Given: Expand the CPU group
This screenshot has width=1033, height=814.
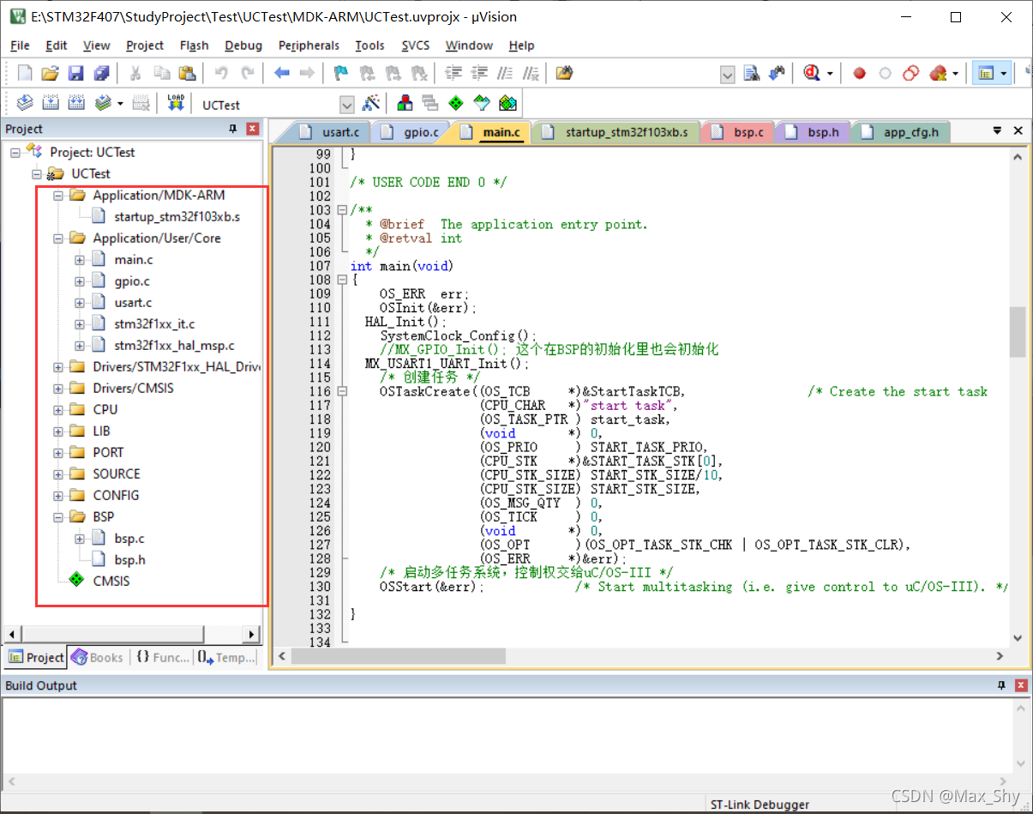Looking at the screenshot, I should pyautogui.click(x=58, y=410).
